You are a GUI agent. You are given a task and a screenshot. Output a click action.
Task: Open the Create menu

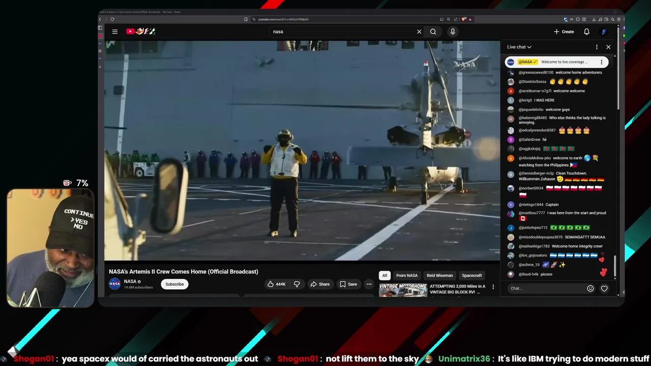click(564, 32)
